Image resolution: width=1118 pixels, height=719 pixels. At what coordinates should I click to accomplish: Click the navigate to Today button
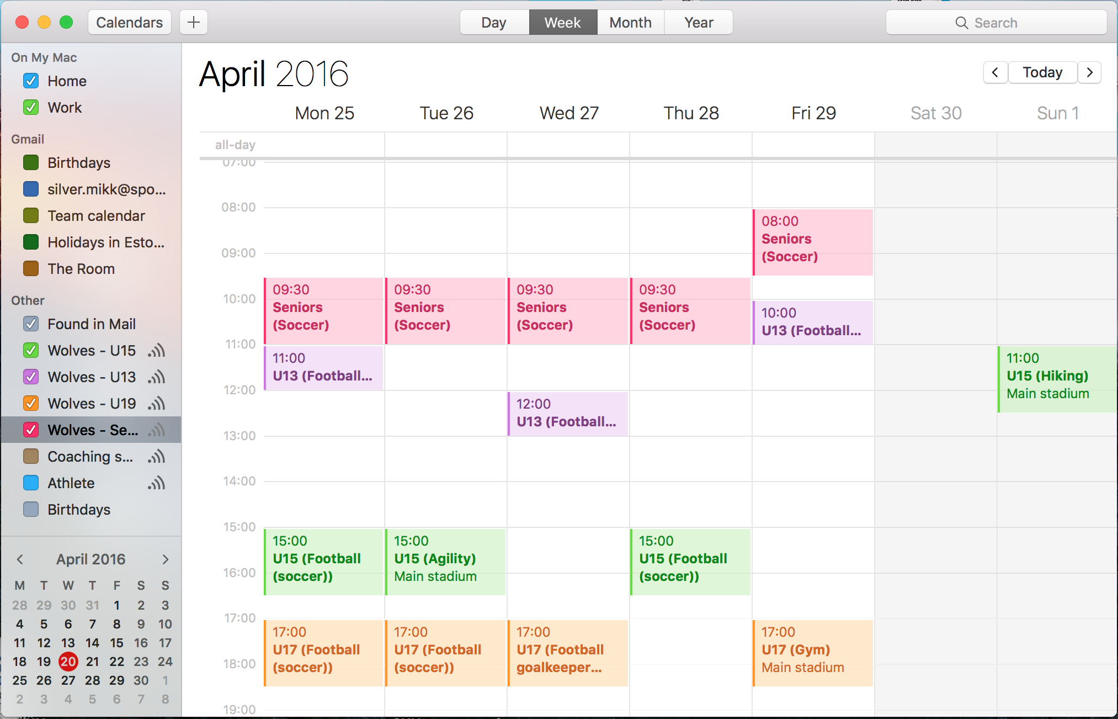1044,73
